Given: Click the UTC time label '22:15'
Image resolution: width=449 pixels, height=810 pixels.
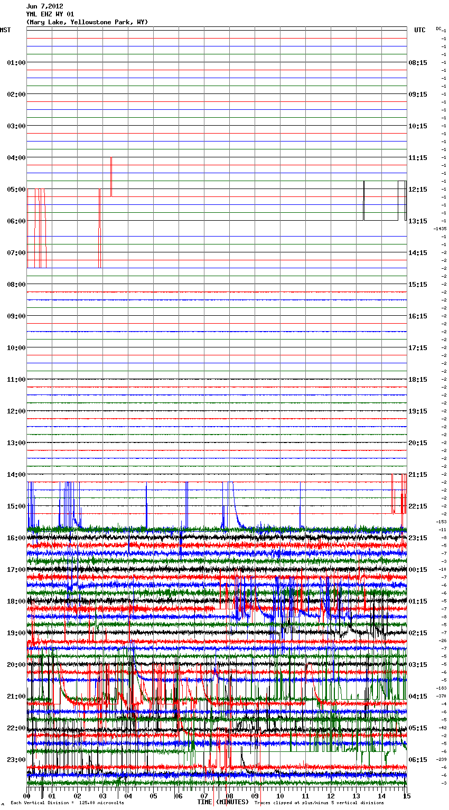Looking at the screenshot, I should pos(418,506).
